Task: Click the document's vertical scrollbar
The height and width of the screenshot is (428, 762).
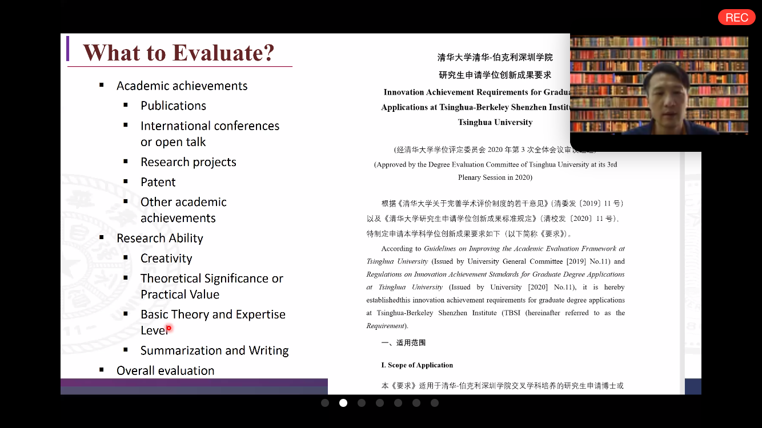Action: point(681,273)
